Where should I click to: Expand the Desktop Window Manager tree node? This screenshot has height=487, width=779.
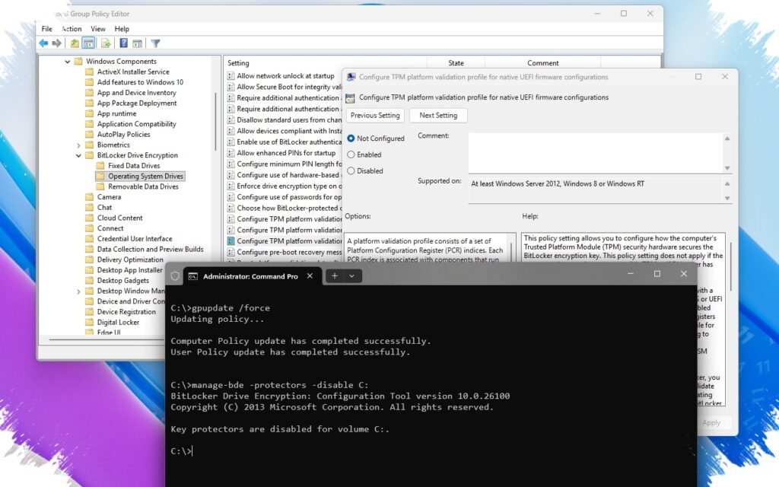[78, 291]
